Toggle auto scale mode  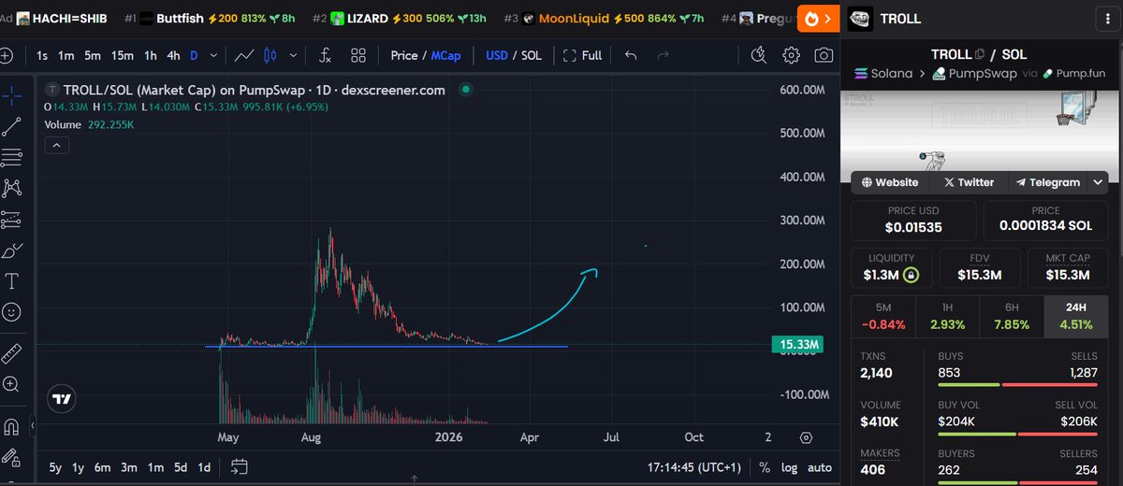click(820, 466)
